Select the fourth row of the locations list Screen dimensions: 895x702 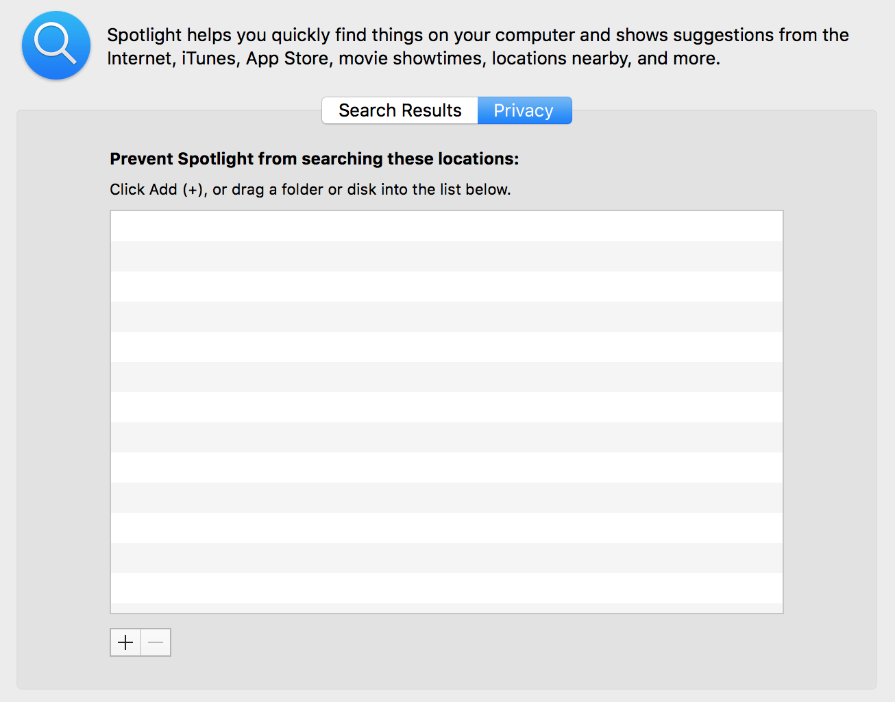pyautogui.click(x=446, y=317)
